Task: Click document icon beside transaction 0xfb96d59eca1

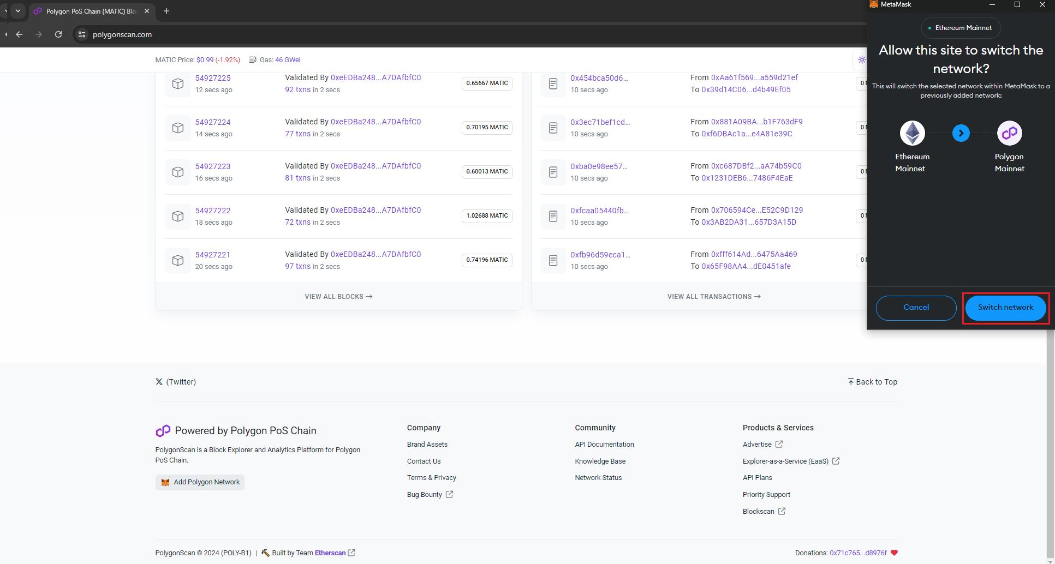Action: [553, 260]
